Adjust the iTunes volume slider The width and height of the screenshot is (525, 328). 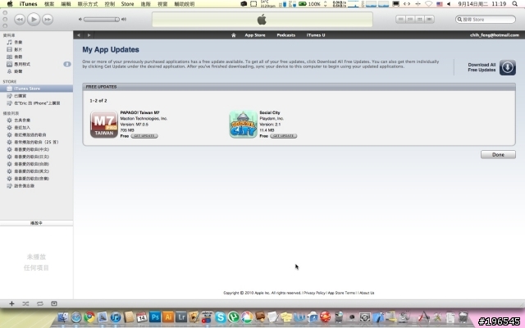tap(102, 20)
